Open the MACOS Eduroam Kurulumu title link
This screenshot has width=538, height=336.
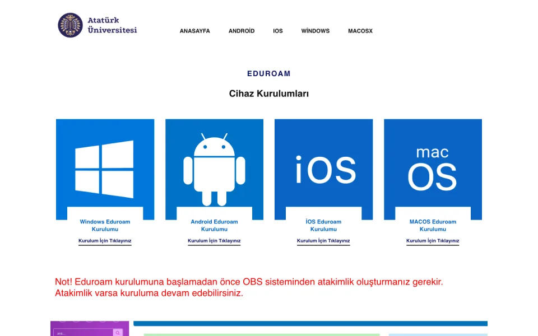433,225
